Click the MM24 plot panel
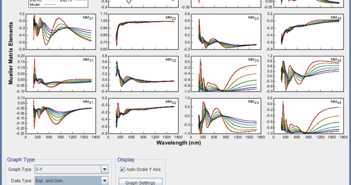Screen dimensions: 351x185 coord(308,32)
